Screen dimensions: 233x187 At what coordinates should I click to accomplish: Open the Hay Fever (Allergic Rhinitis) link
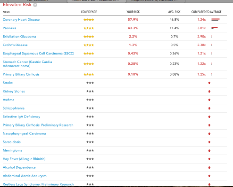24,159
